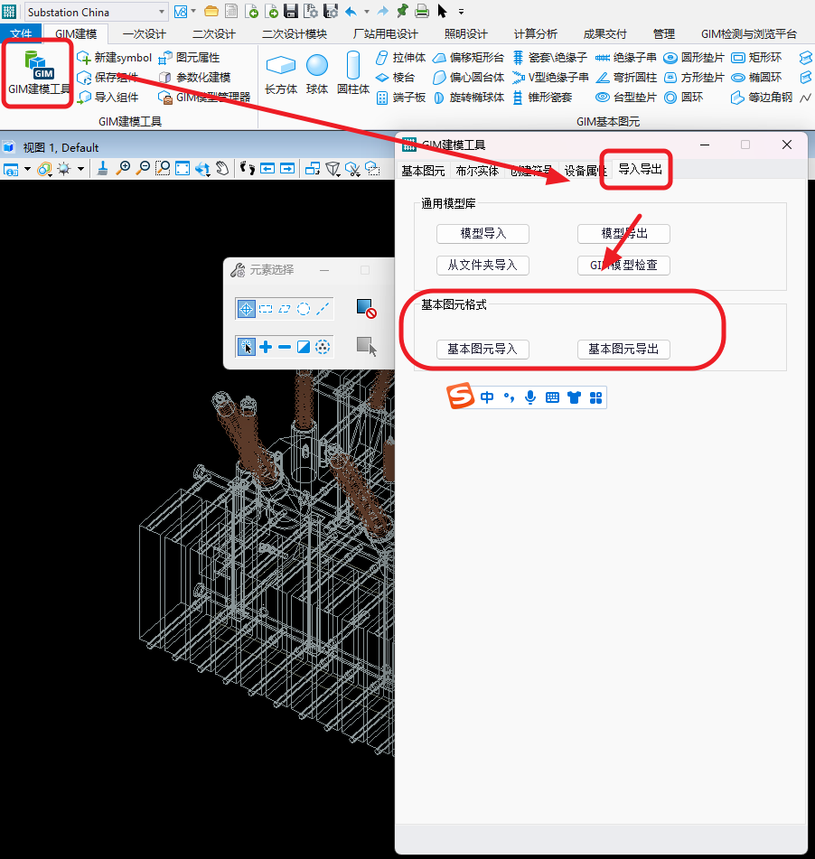The height and width of the screenshot is (859, 815).
Task: Click the view previous arrow icon
Action: (x=267, y=168)
